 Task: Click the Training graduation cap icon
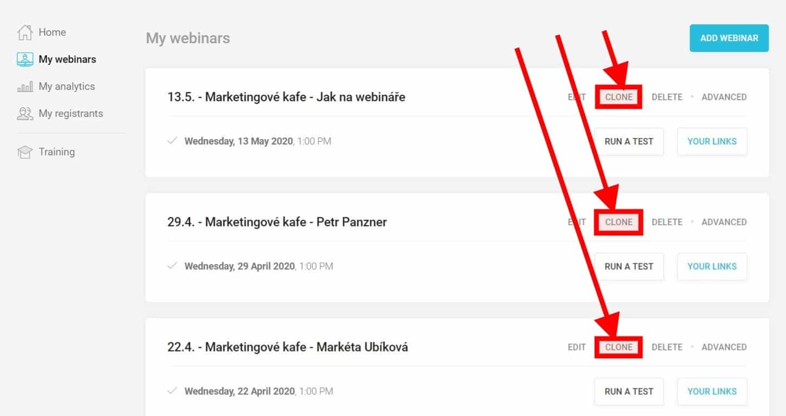pos(25,152)
